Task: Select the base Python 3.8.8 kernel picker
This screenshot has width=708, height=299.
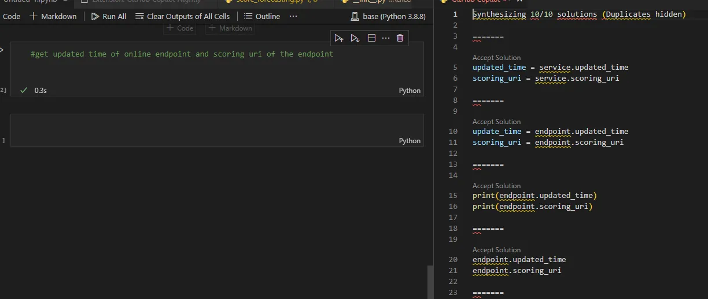Action: [x=388, y=16]
